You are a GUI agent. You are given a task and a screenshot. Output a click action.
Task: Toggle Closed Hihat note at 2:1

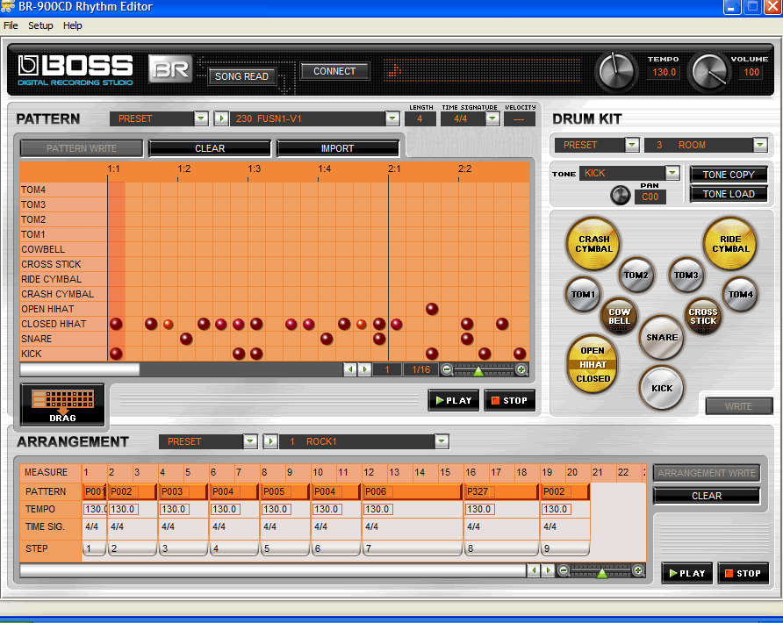coord(397,324)
